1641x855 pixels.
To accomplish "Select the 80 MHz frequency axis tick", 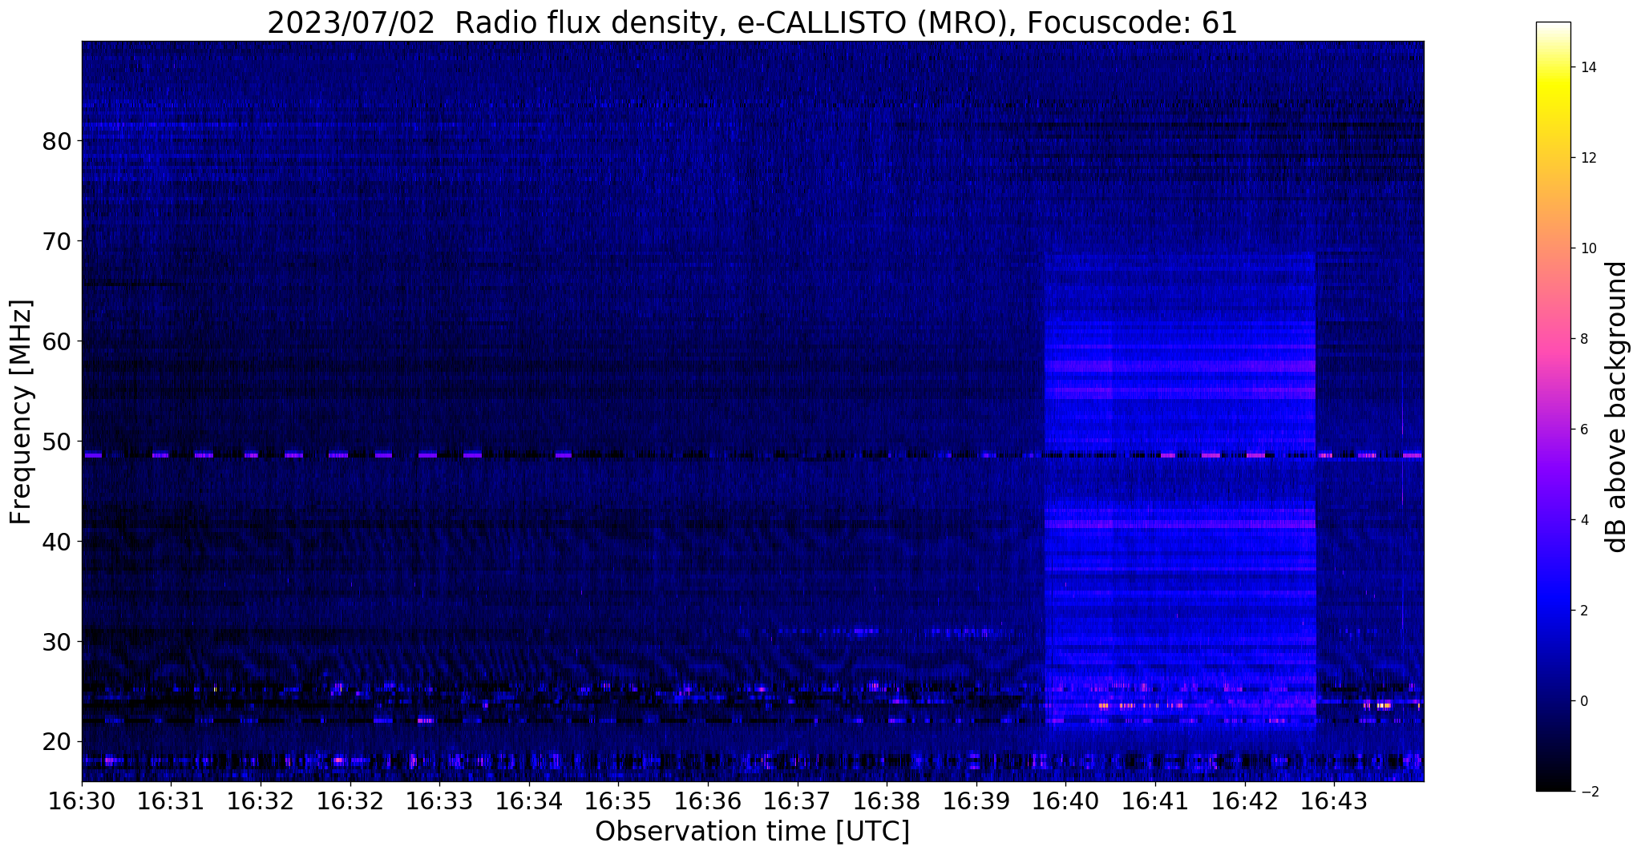I will (56, 141).
